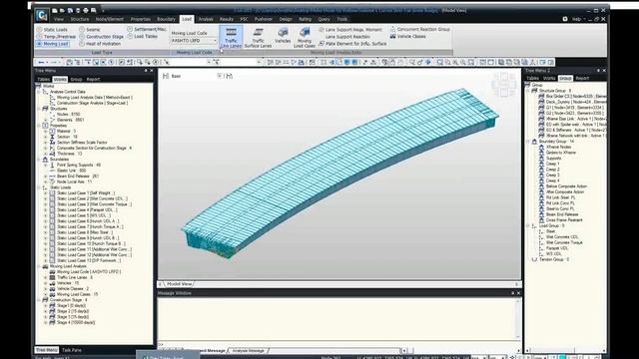Select Load Tables option
The height and width of the screenshot is (359, 639).
142,36
